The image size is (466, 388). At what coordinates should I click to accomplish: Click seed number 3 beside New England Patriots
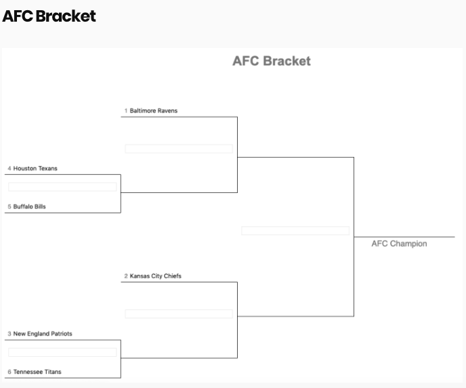9,334
